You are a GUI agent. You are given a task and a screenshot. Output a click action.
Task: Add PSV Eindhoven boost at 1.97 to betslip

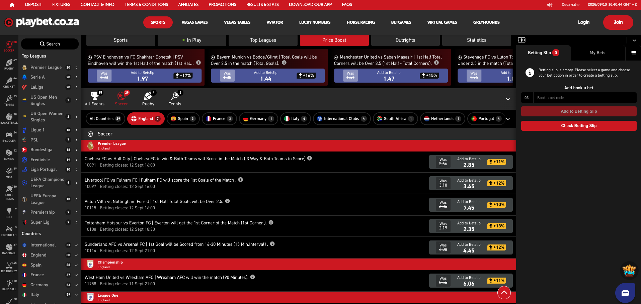click(x=145, y=76)
